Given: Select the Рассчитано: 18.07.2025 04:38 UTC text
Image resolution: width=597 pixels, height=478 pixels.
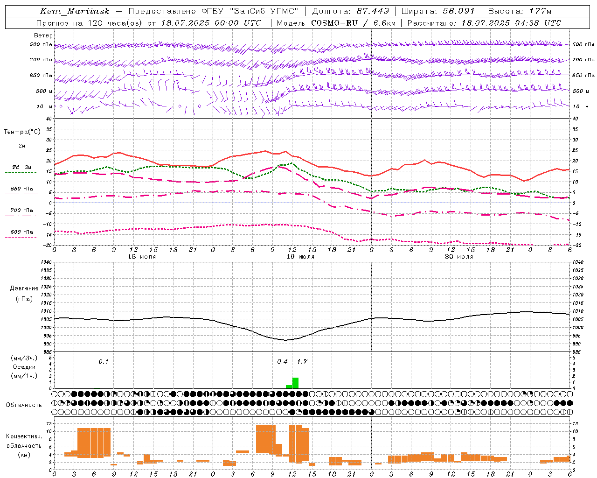Looking at the screenshot, I should (484, 23).
